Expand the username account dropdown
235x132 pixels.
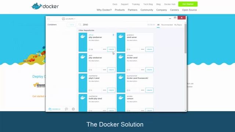70,19
